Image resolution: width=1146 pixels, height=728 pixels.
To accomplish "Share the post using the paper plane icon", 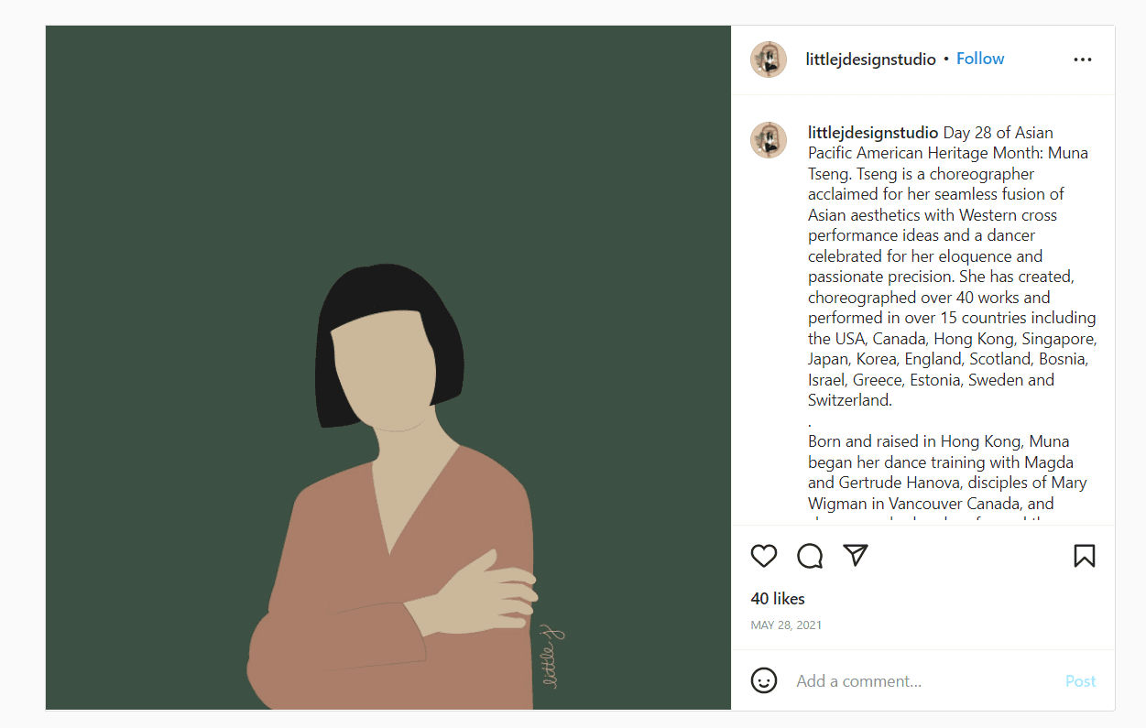I will [856, 555].
